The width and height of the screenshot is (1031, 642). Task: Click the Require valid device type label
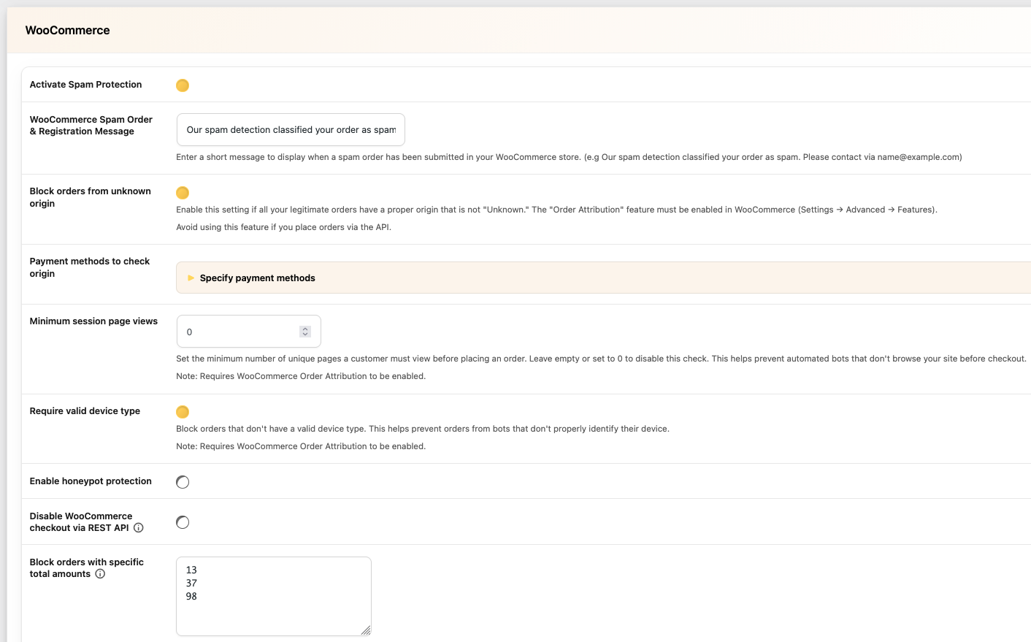click(85, 411)
